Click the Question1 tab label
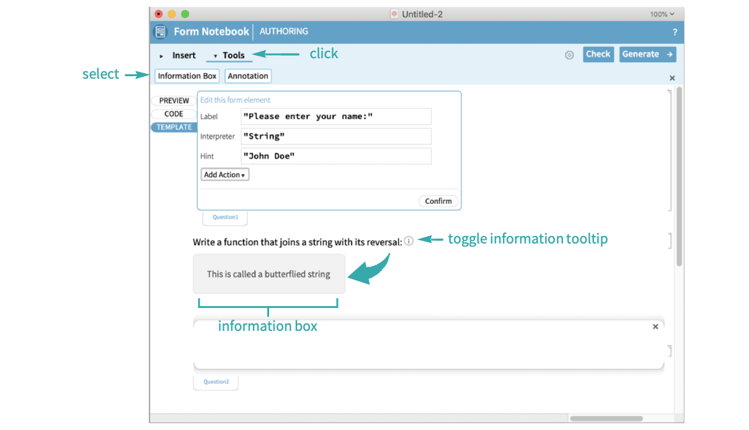 (225, 217)
